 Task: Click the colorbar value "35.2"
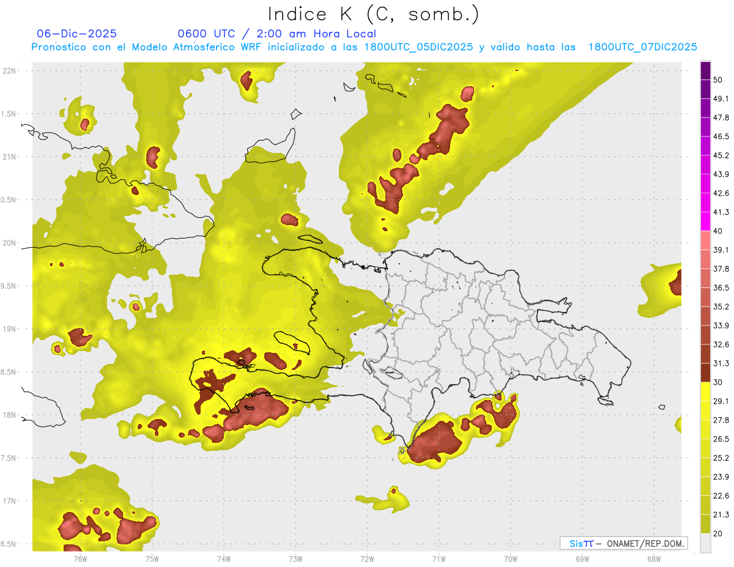(721, 306)
